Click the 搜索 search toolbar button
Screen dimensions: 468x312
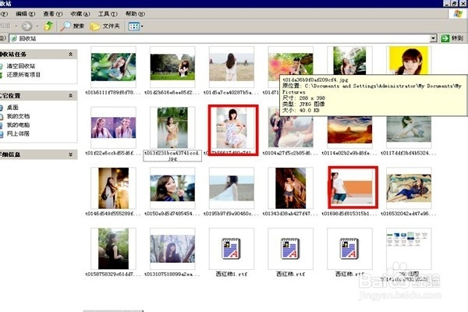73,27
